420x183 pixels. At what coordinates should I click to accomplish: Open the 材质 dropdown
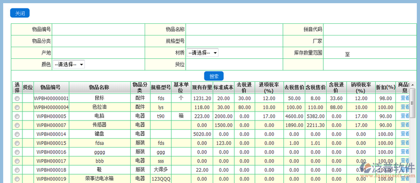pos(203,53)
